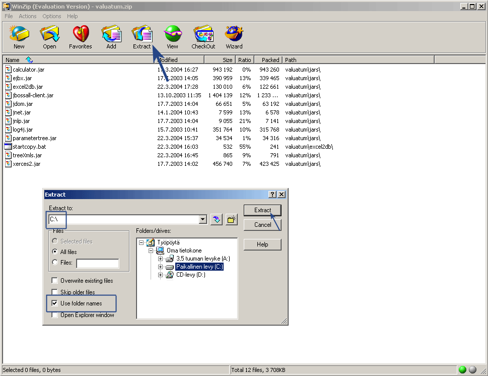488x376 pixels.
Task: Open the Help menu
Action: click(72, 16)
